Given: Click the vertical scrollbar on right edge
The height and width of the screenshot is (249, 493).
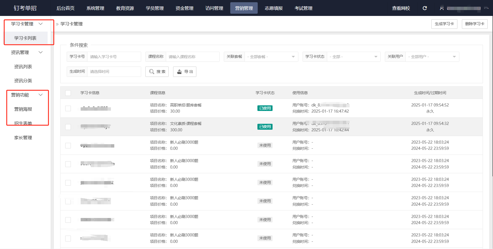Looking at the screenshot, I should pos(491,98).
